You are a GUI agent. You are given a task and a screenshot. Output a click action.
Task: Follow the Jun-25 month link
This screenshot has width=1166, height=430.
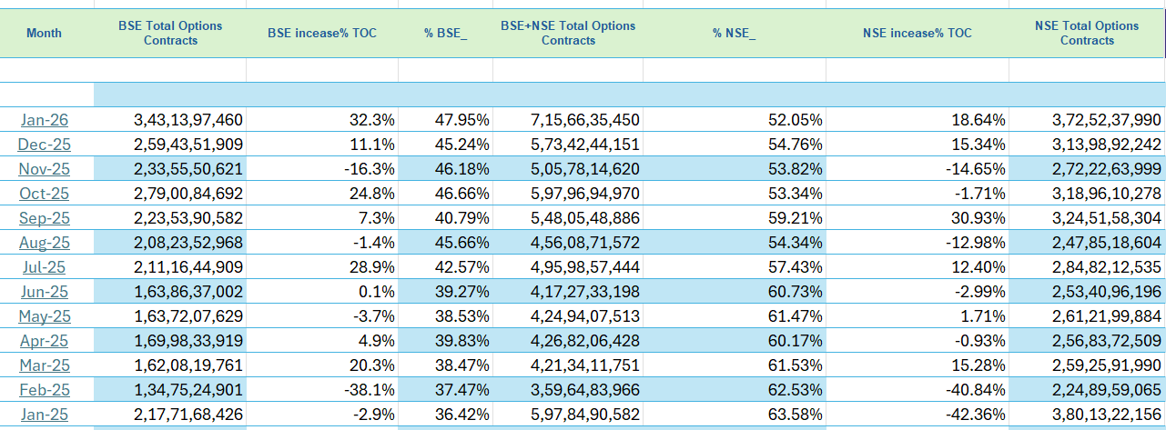45,292
